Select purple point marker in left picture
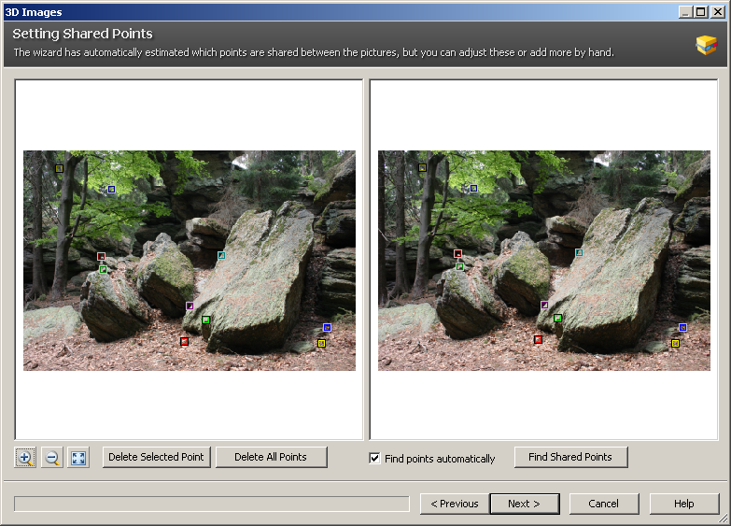Screen dimensions: 731x526 click(x=190, y=306)
